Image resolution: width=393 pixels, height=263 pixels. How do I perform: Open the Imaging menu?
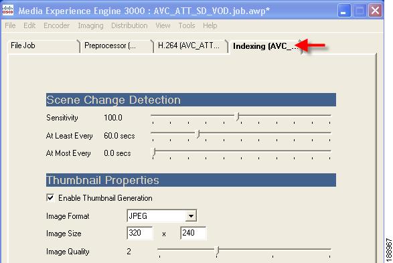pyautogui.click(x=90, y=25)
